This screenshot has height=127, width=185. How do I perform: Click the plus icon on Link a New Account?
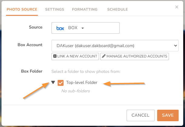(x=55, y=56)
